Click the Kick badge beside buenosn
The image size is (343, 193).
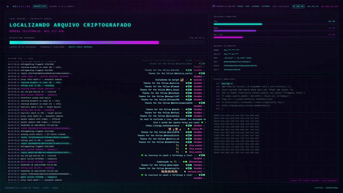click(191, 80)
